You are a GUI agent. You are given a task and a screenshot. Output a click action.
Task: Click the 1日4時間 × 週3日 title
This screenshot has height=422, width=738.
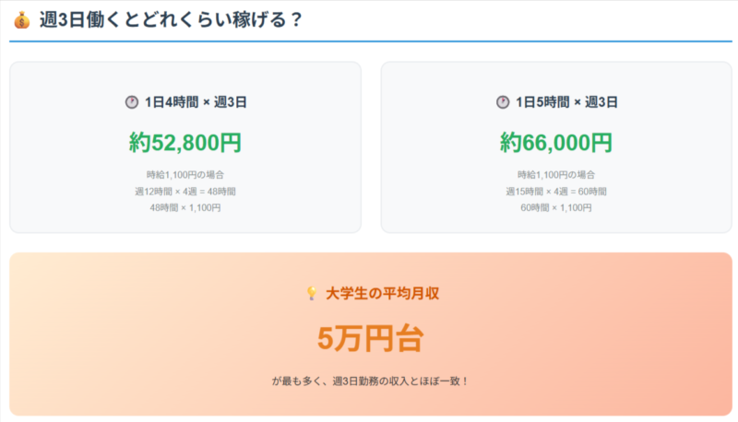[x=196, y=102]
